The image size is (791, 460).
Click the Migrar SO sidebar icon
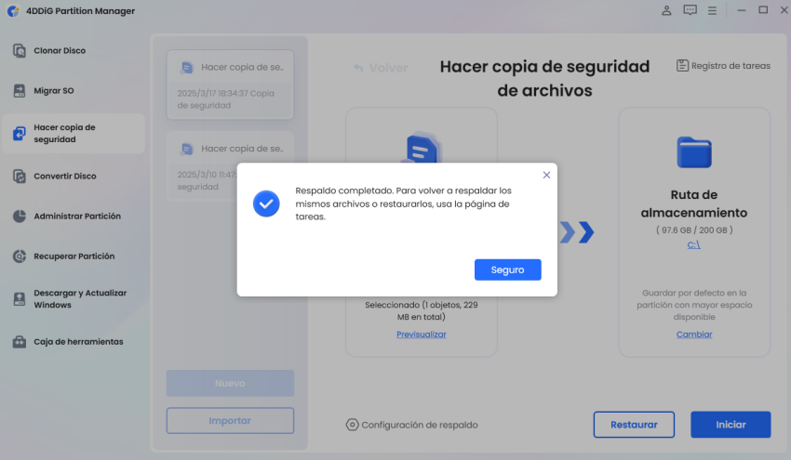(x=20, y=91)
